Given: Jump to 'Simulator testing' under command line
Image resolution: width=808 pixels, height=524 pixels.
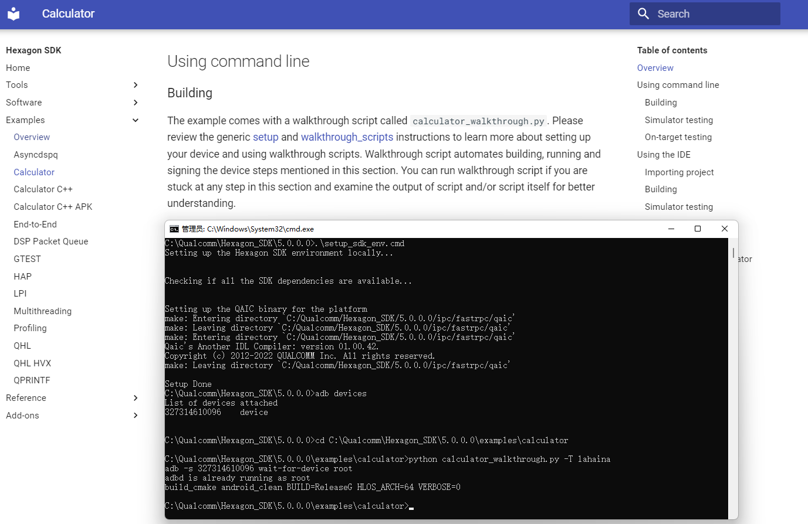Looking at the screenshot, I should pos(679,120).
